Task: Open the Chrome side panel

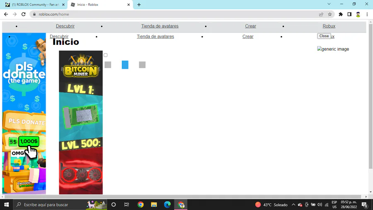Action: 349,14
